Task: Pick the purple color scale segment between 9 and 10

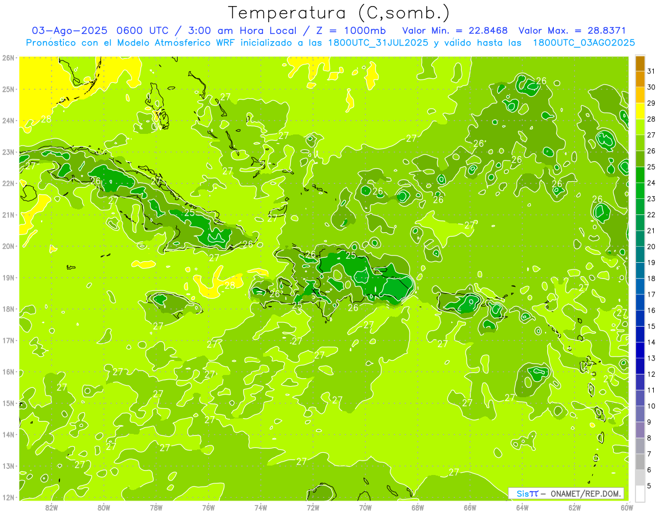Action: (x=640, y=414)
